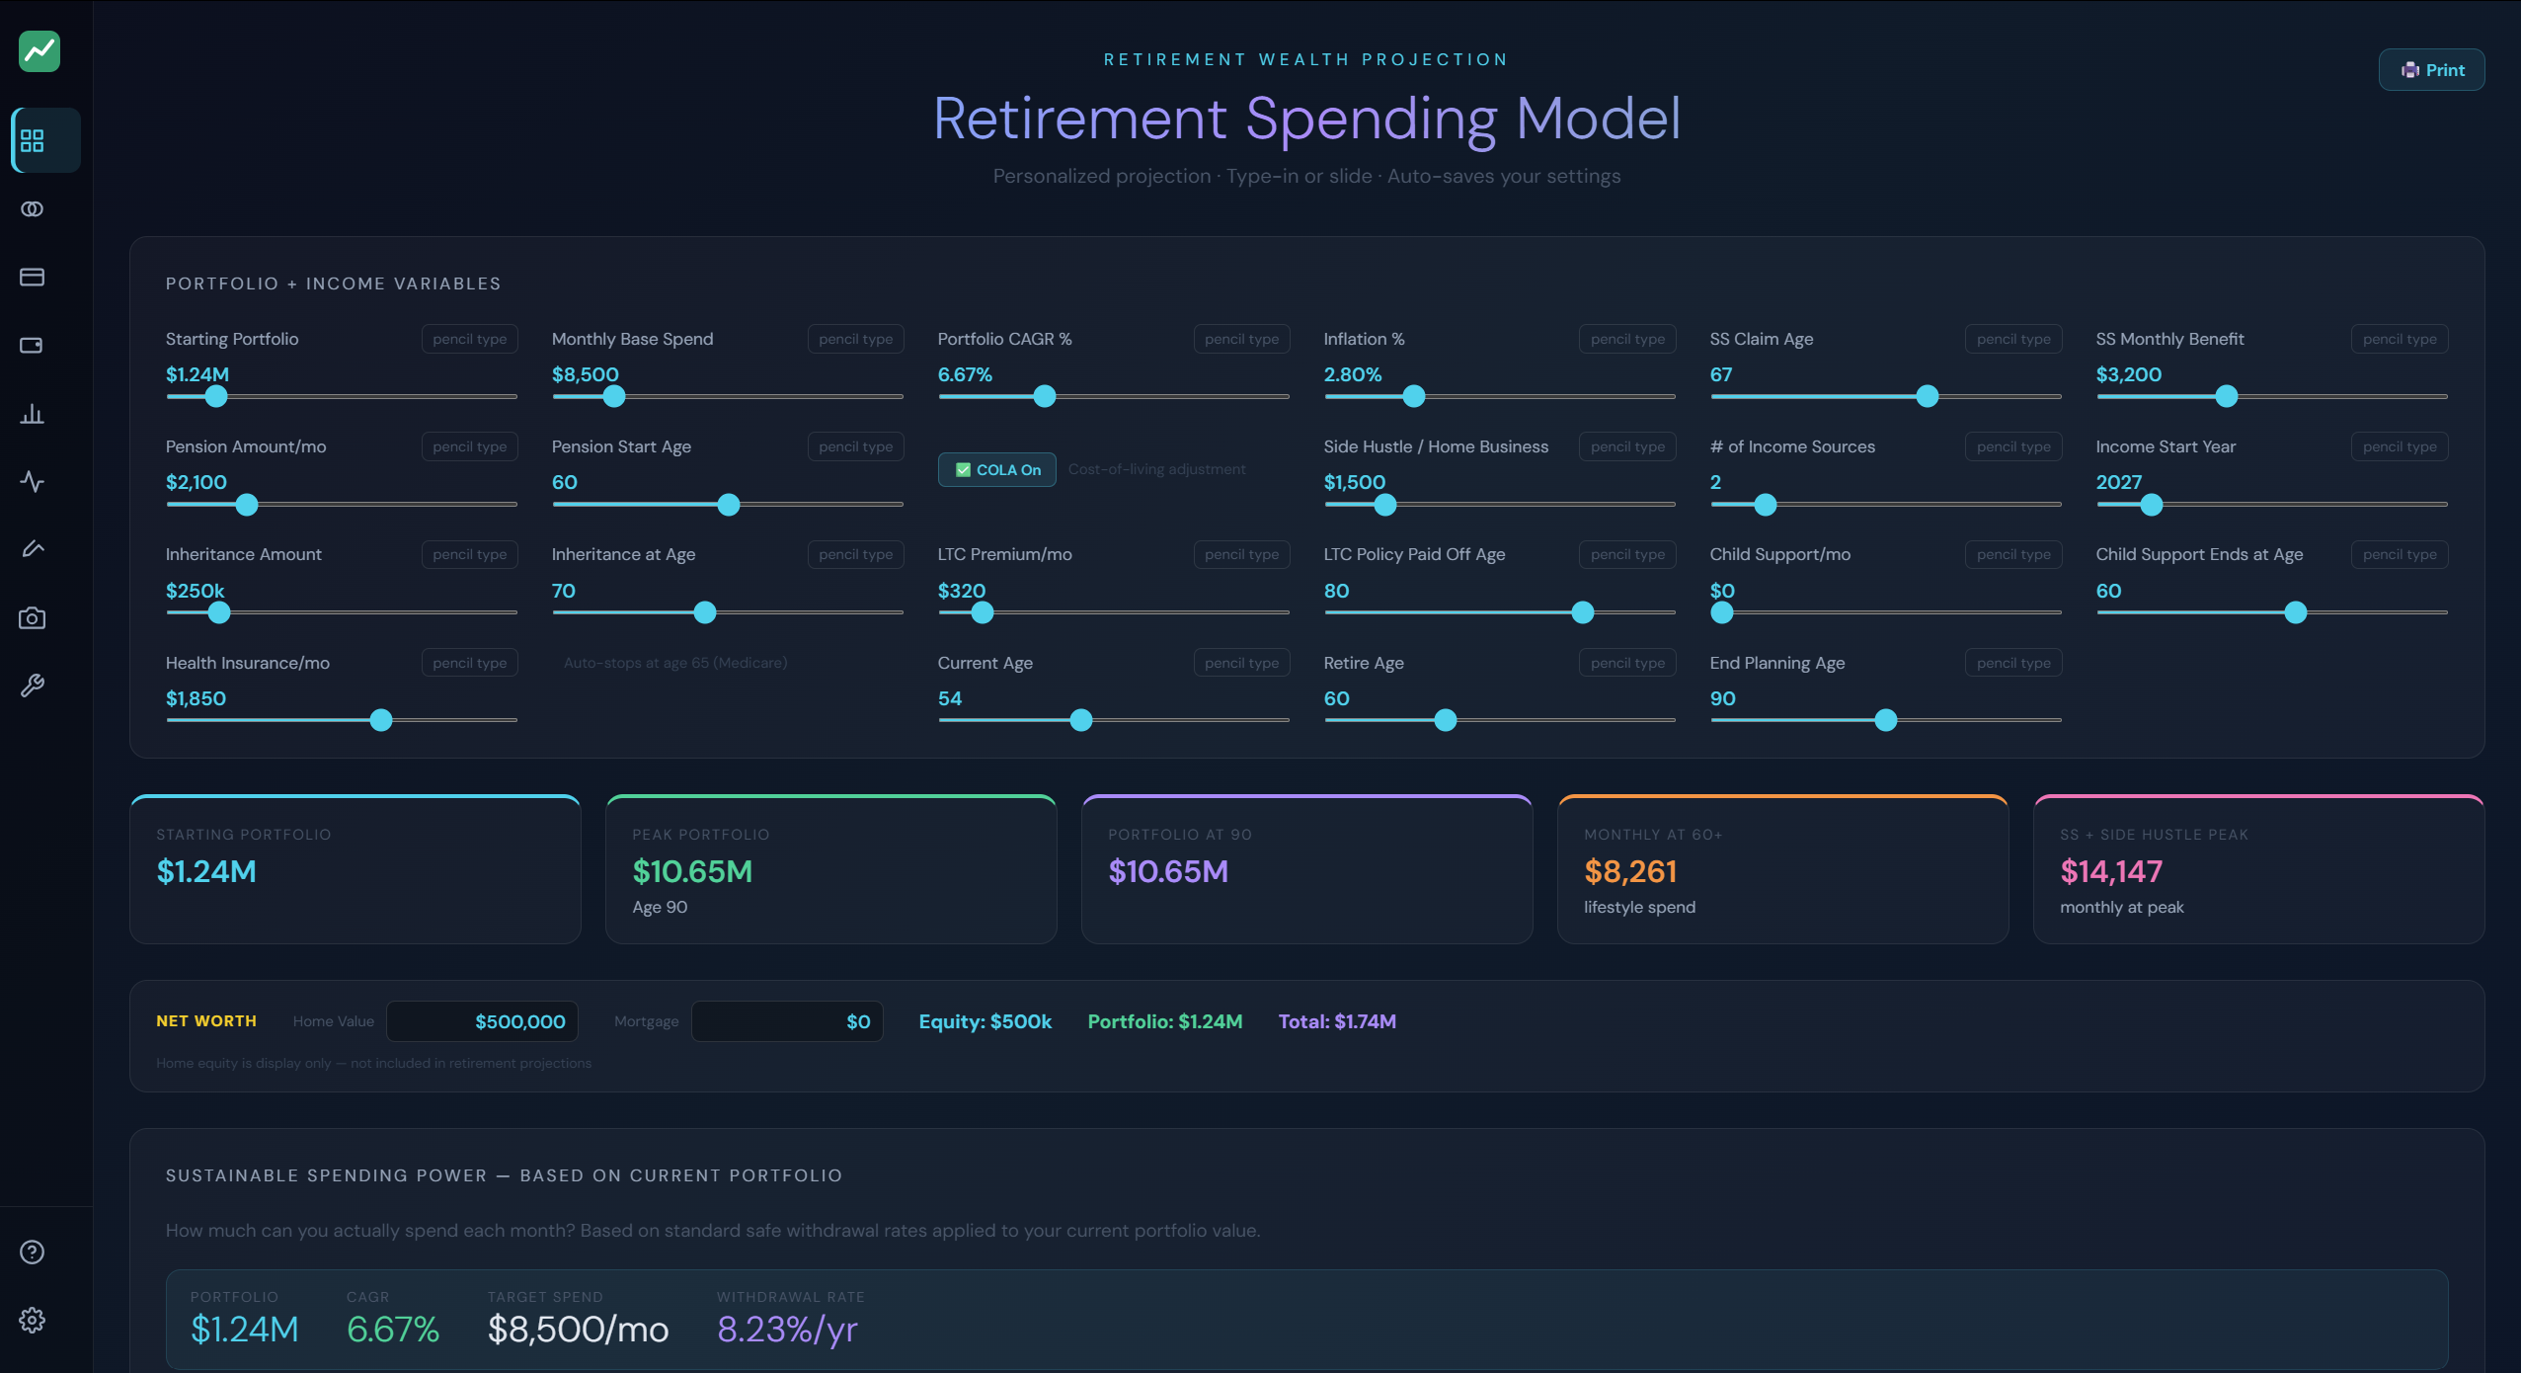The width and height of the screenshot is (2521, 1373).
Task: Click the Mortgage input field
Action: click(787, 1021)
